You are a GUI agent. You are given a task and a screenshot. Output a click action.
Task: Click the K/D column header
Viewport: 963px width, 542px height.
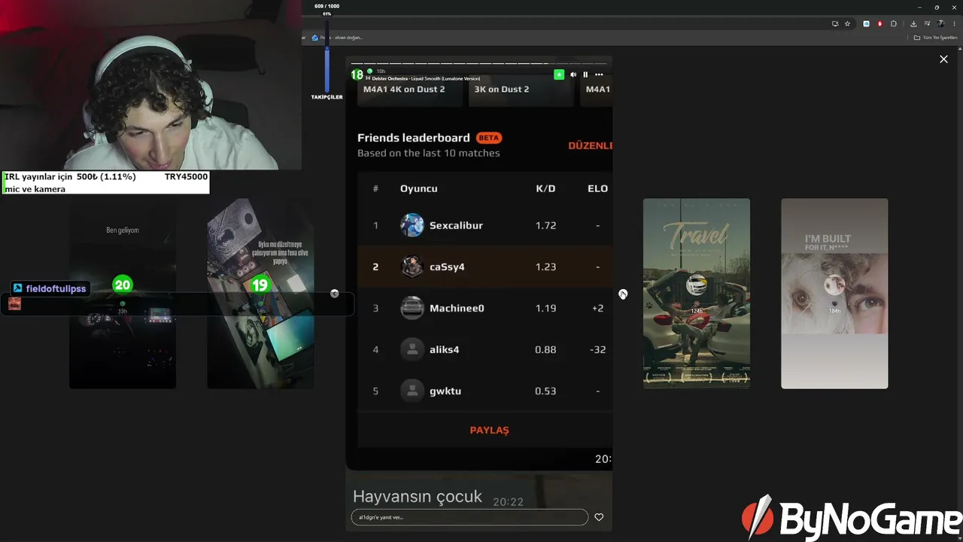pos(545,188)
